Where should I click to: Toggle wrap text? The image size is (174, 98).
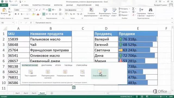(60, 10)
